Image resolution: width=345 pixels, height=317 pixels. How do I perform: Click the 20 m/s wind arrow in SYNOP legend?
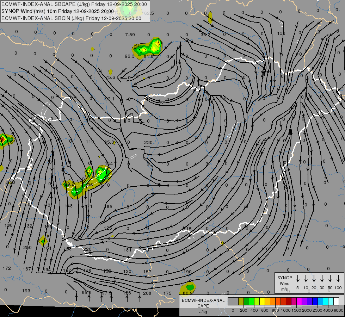(314, 279)
